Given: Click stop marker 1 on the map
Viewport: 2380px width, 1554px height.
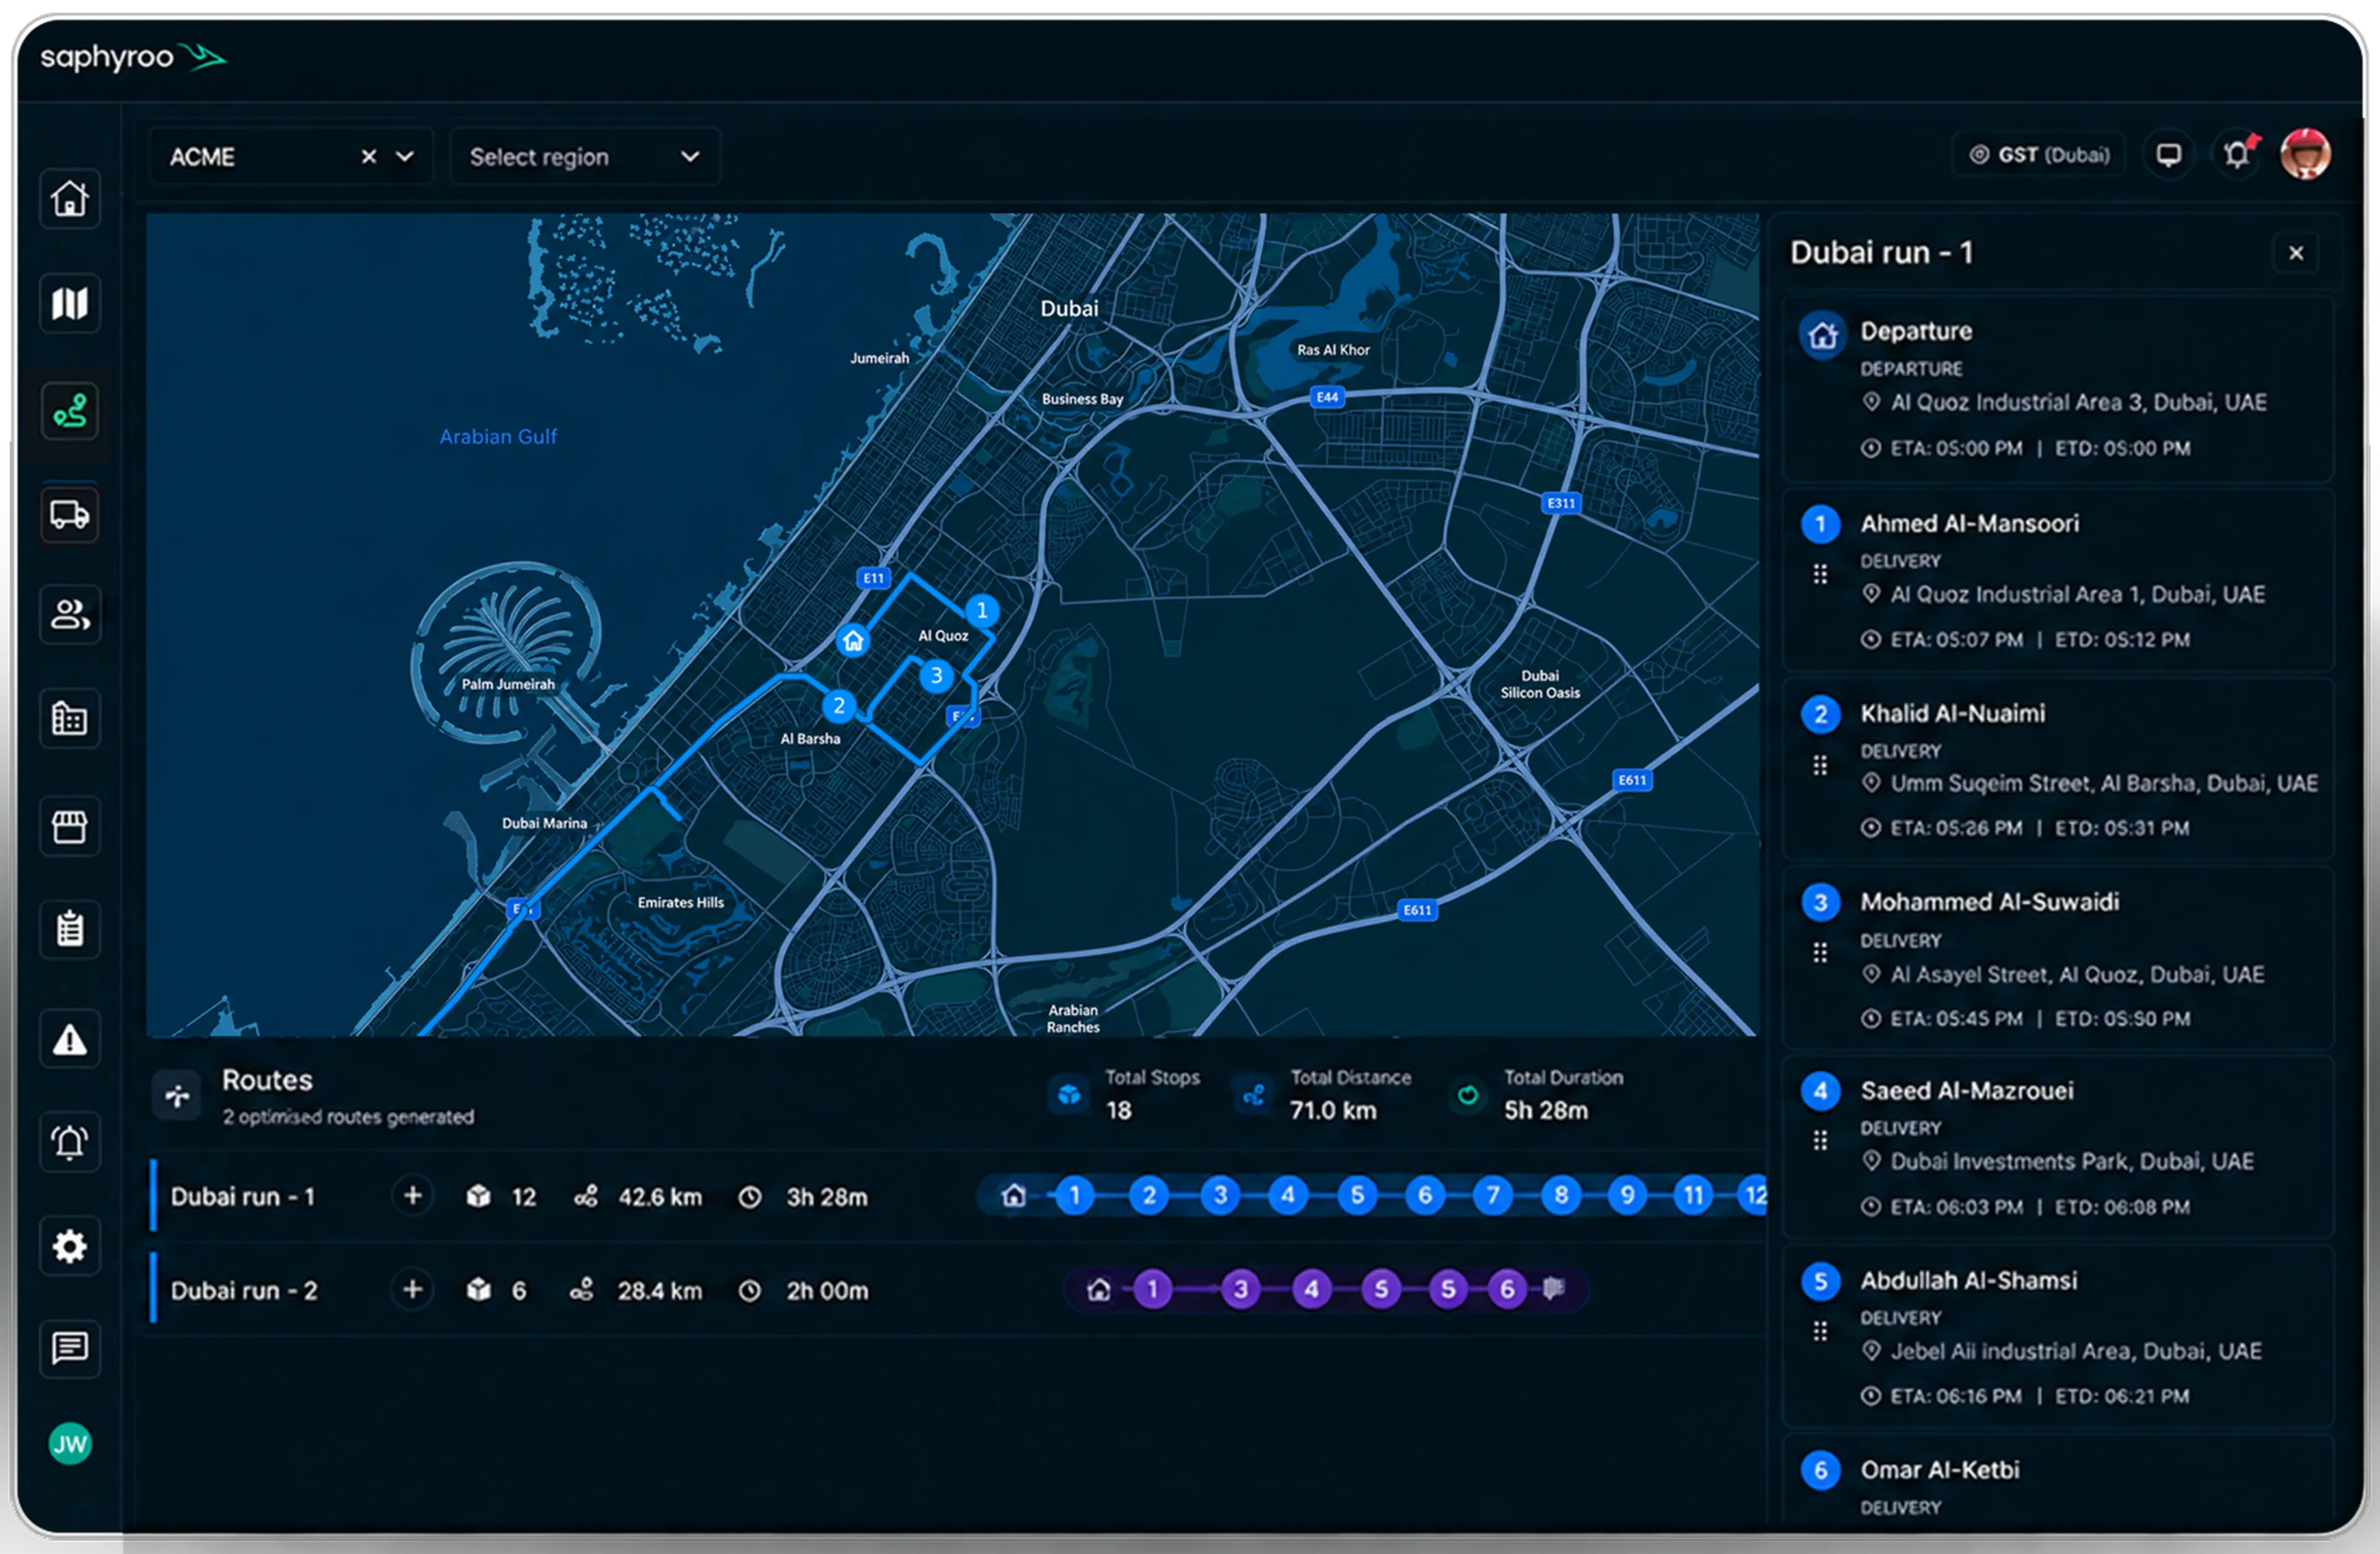Looking at the screenshot, I should (981, 611).
